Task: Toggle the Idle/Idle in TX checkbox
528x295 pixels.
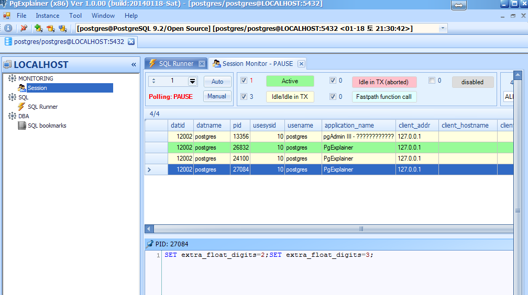Action: point(244,97)
